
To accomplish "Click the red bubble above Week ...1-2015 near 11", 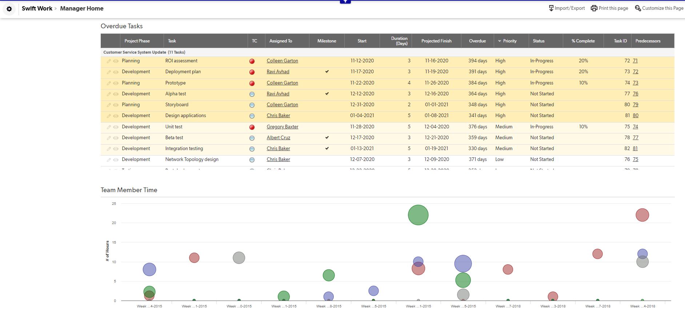I will point(194,258).
